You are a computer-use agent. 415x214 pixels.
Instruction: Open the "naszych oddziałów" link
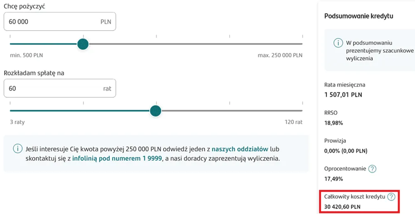point(240,148)
